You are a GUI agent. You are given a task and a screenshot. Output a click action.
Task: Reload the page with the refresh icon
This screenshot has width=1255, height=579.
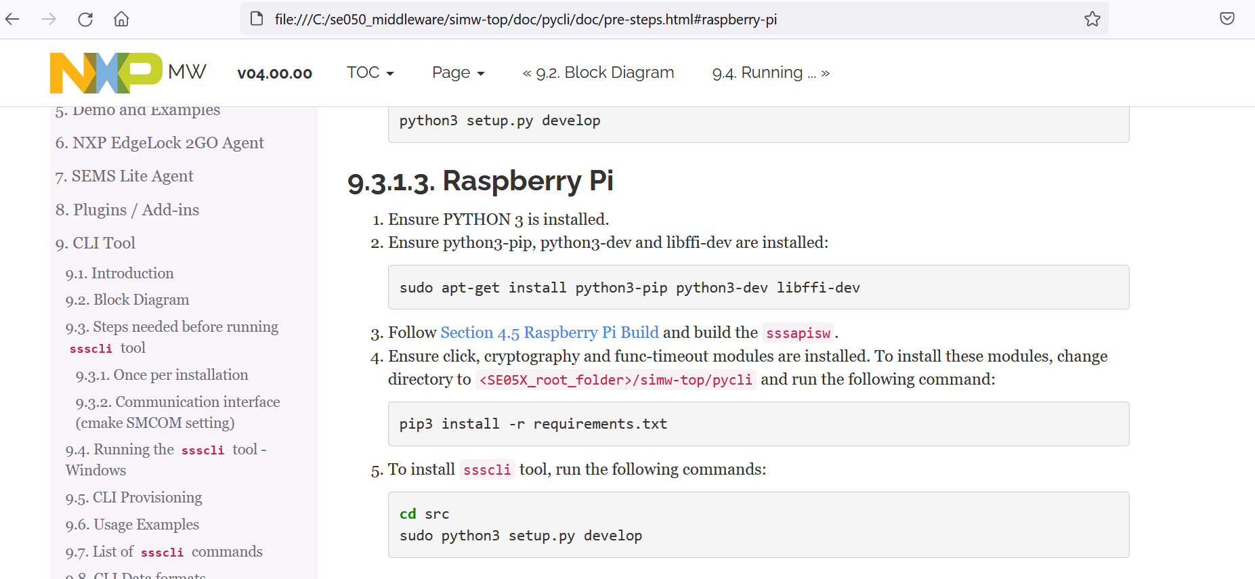[85, 19]
